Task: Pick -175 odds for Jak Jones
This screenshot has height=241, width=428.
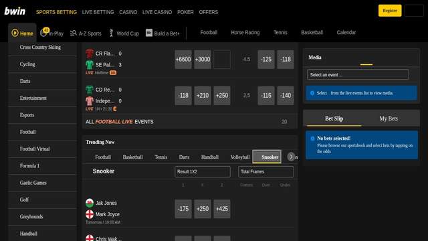Action: 183,209
